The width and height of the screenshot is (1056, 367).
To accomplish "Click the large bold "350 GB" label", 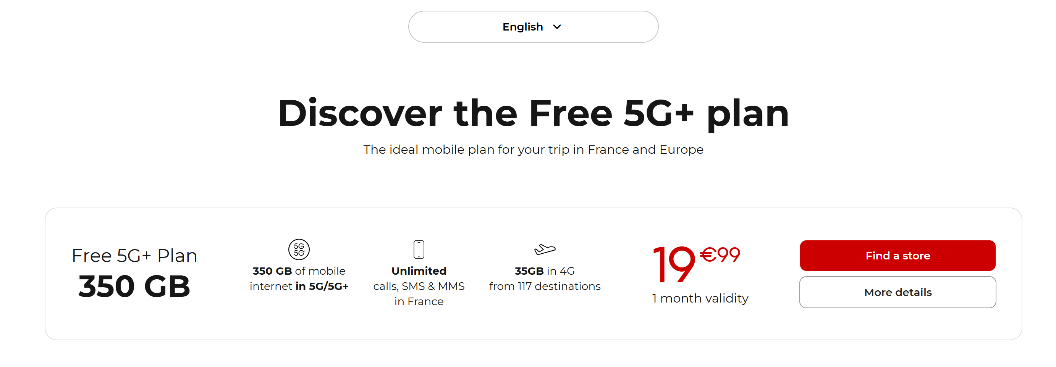I will pos(134,286).
